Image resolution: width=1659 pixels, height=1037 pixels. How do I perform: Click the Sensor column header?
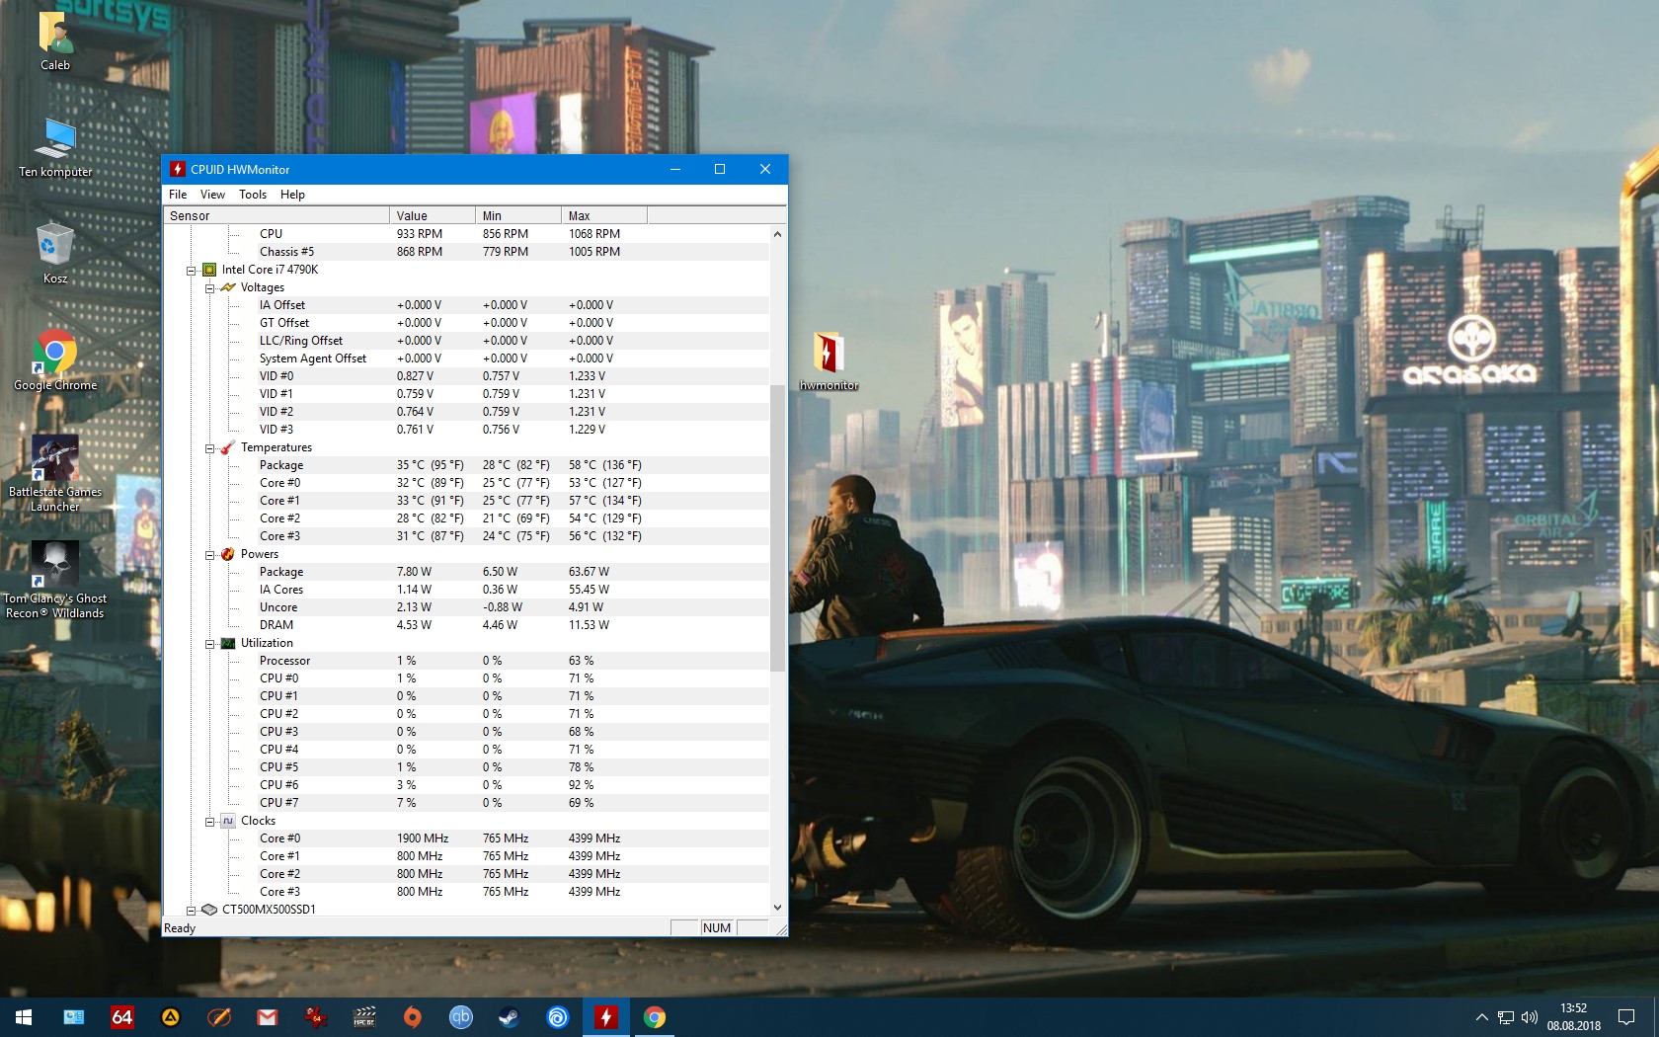tap(276, 215)
